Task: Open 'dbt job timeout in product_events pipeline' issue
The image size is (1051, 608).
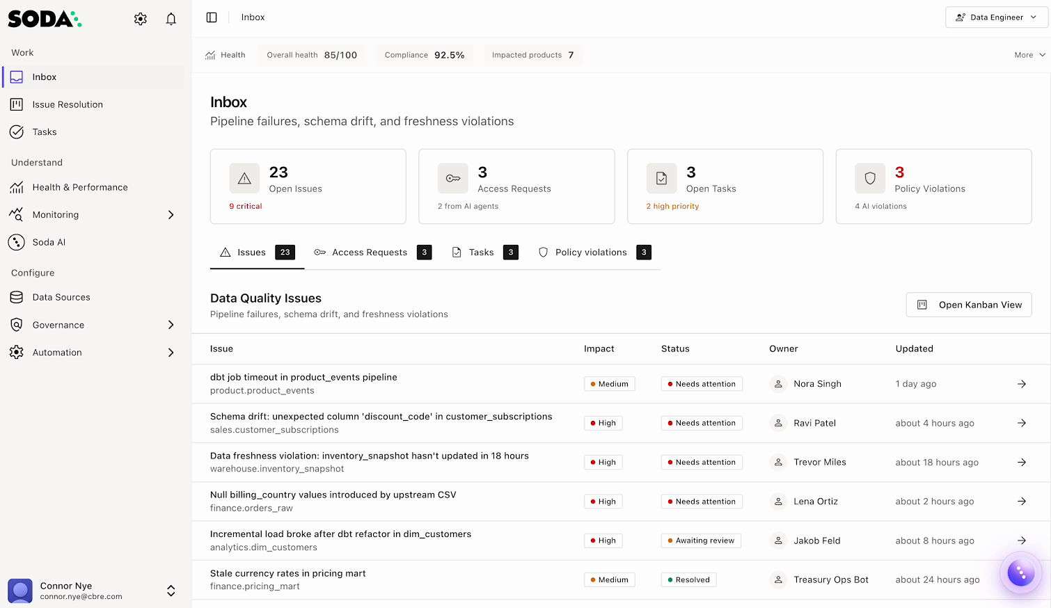Action: [303, 377]
